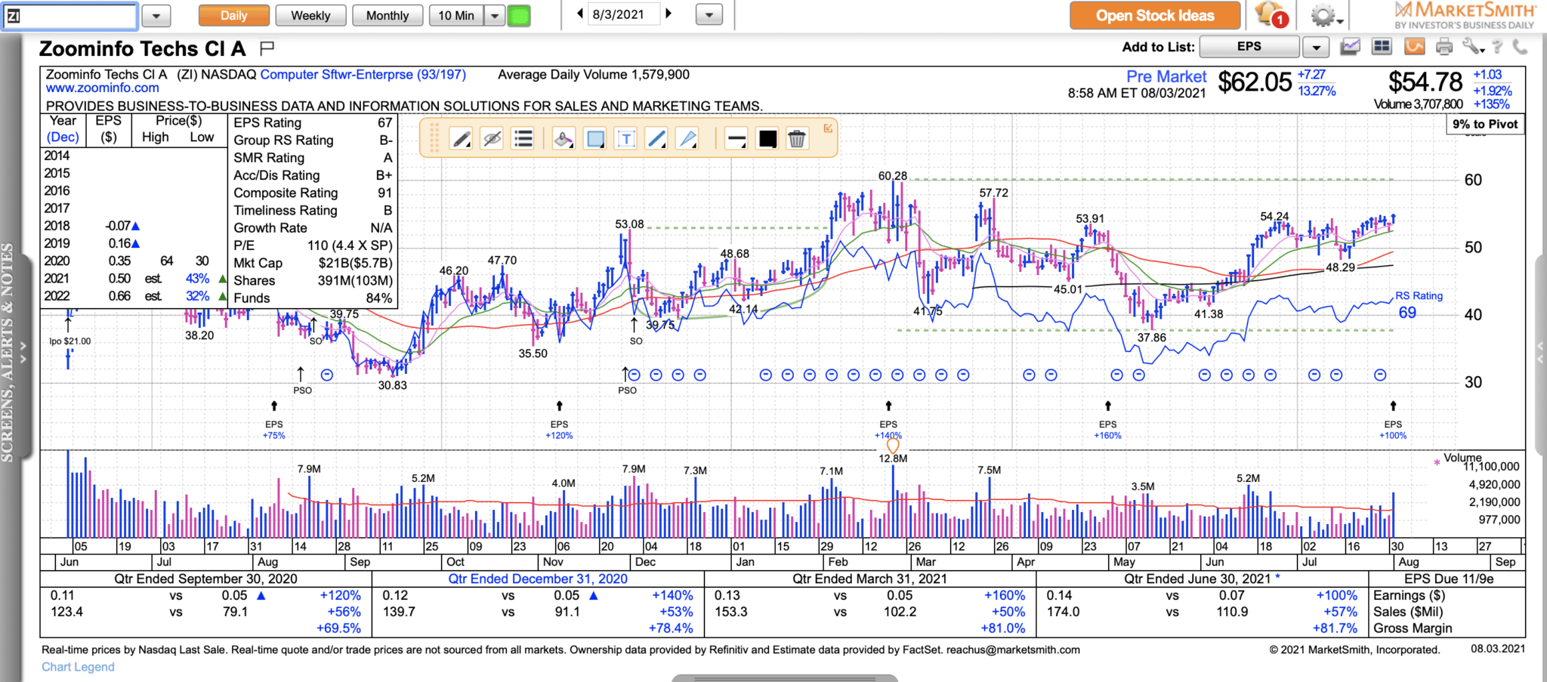Expand the intraday interval dropdown arrow
Screen dimensions: 1547x682
pyautogui.click(x=495, y=15)
